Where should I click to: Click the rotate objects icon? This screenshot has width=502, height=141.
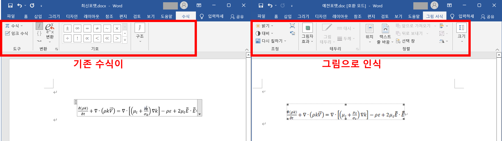point(443,41)
